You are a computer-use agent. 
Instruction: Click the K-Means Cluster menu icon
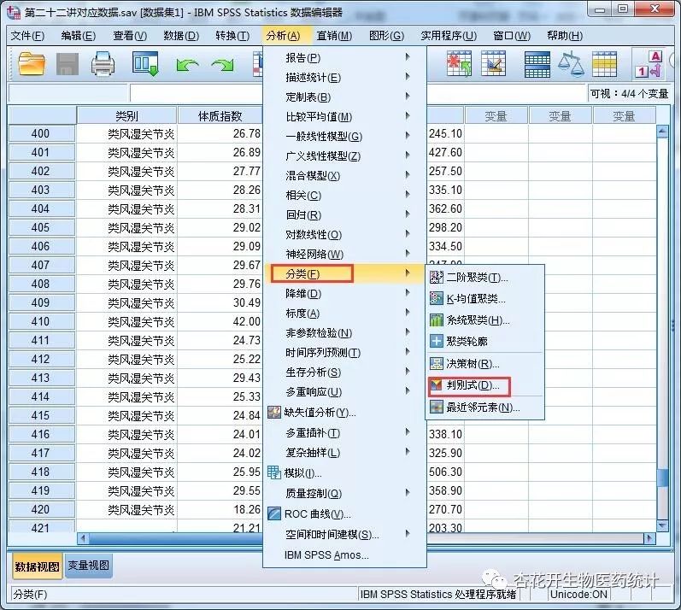[437, 298]
